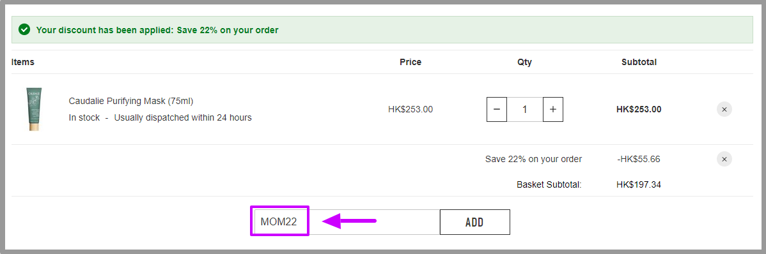766x254 pixels.
Task: Click the quantity field showing 1
Action: point(525,109)
